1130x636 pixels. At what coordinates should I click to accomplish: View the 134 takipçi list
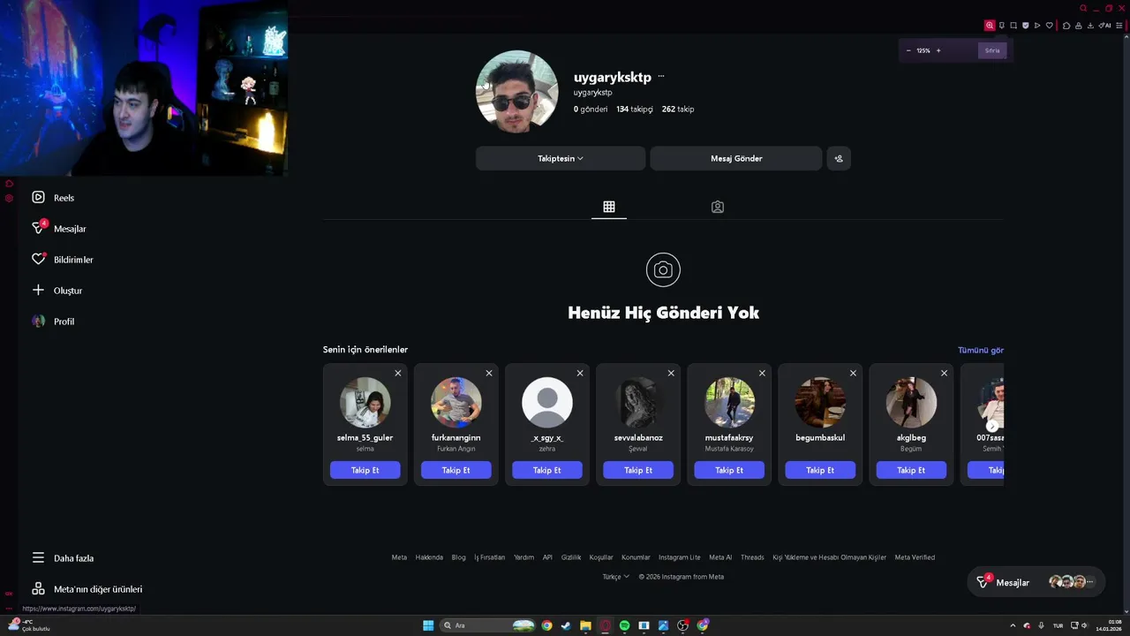635,110
